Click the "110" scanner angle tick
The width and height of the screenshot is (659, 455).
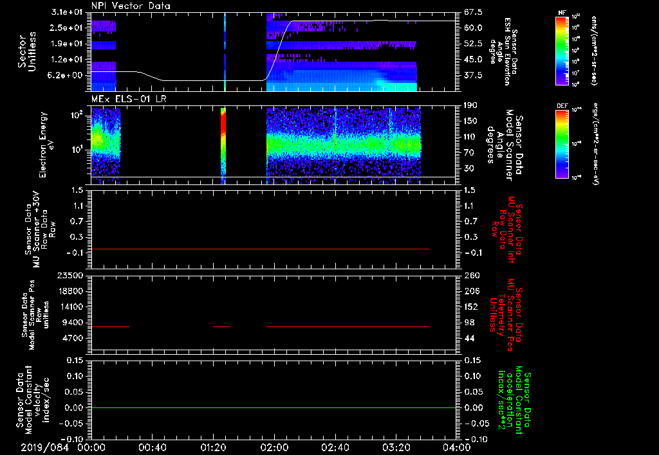coord(471,137)
